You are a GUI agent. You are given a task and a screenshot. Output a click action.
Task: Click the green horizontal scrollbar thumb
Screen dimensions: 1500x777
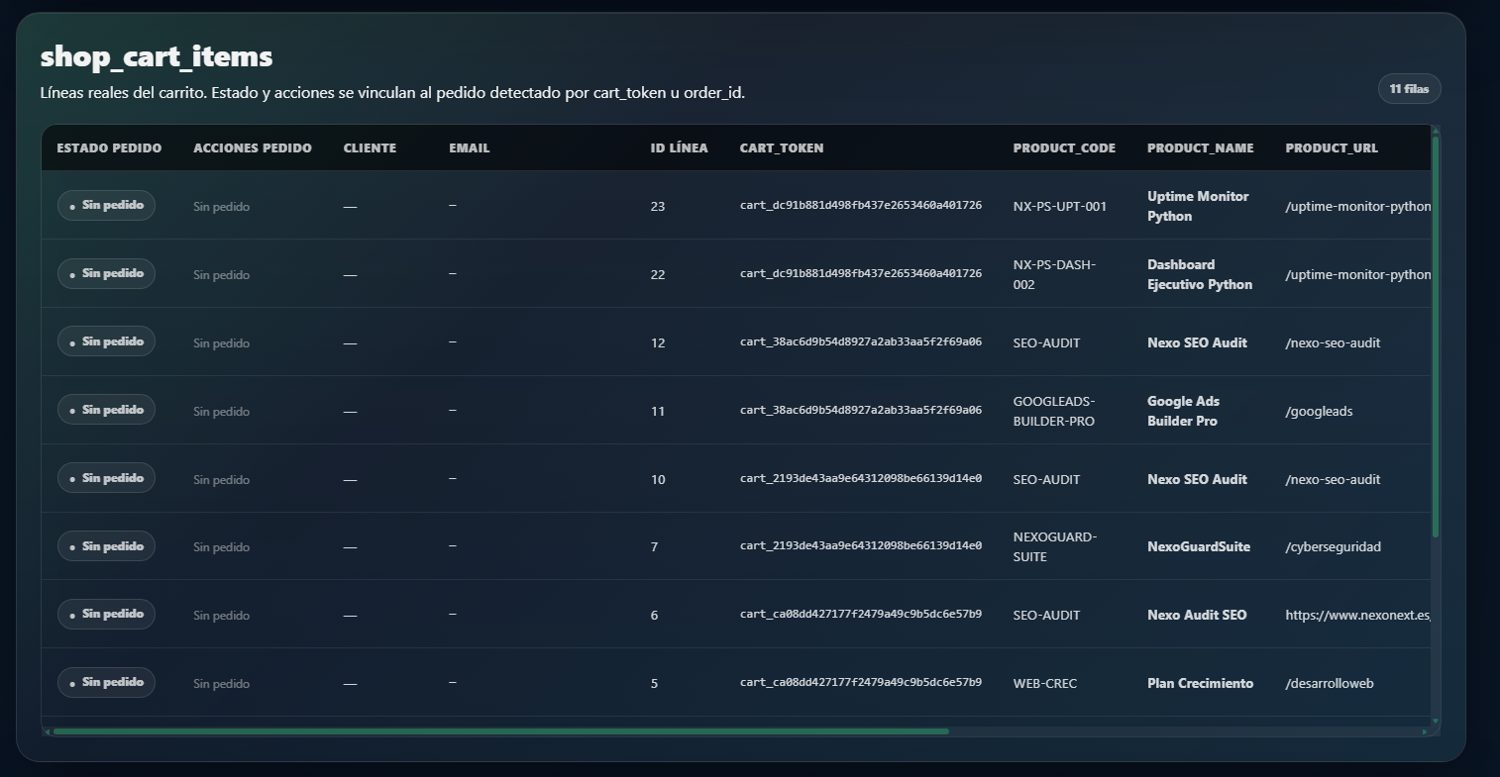pyautogui.click(x=500, y=731)
